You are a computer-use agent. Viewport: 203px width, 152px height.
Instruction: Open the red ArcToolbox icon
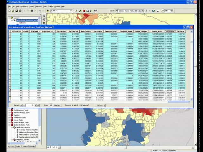(84, 11)
